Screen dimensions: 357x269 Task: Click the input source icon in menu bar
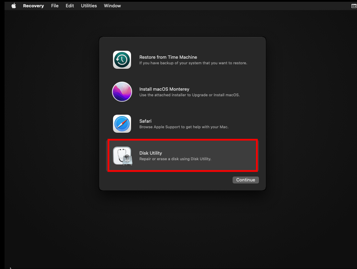354,6
